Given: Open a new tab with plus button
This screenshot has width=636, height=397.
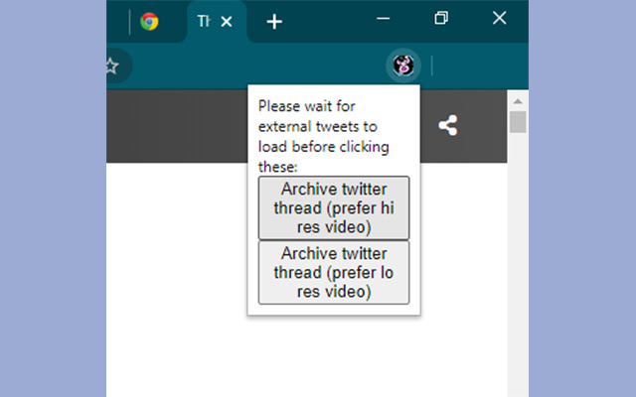Looking at the screenshot, I should (274, 22).
